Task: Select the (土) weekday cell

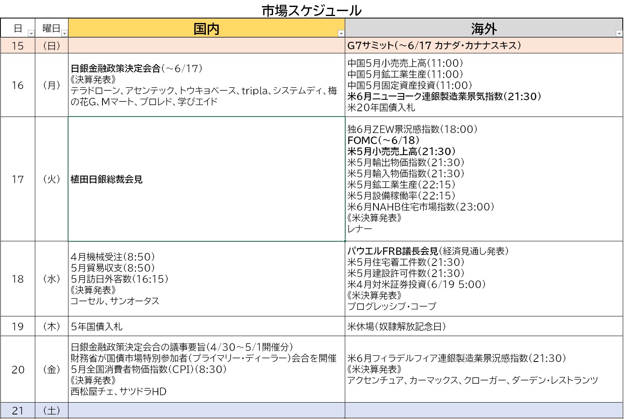Action: coord(52,411)
